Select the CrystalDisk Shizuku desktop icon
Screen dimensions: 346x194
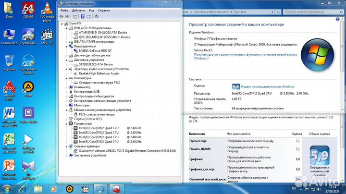click(28, 65)
